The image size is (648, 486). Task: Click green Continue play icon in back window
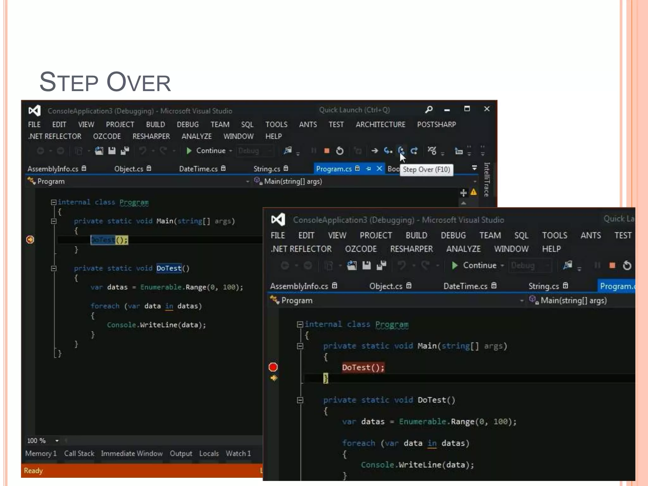[x=189, y=151]
